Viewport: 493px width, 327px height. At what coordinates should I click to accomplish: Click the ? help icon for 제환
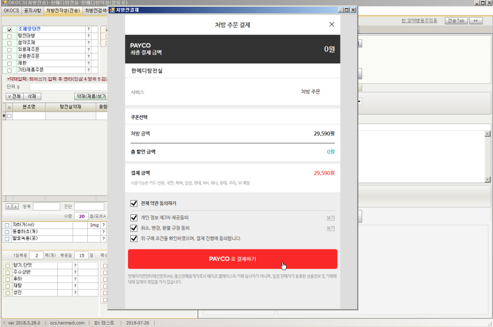[88, 63]
